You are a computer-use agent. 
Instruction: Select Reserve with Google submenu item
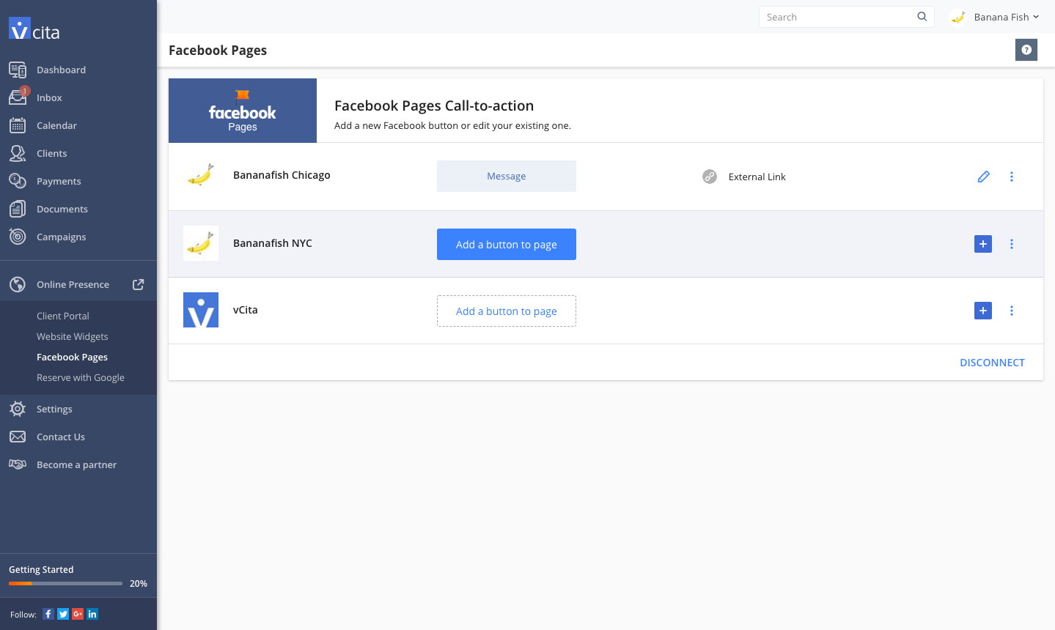click(x=81, y=377)
